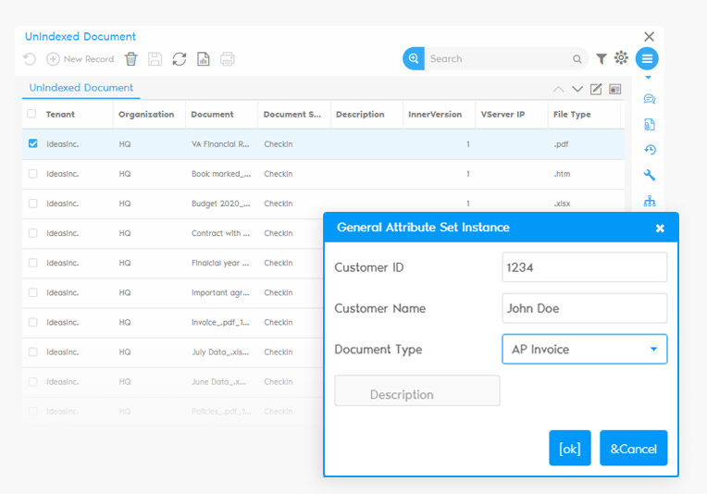Click the zoom search icon beside Search
This screenshot has width=707, height=494.
click(x=414, y=58)
